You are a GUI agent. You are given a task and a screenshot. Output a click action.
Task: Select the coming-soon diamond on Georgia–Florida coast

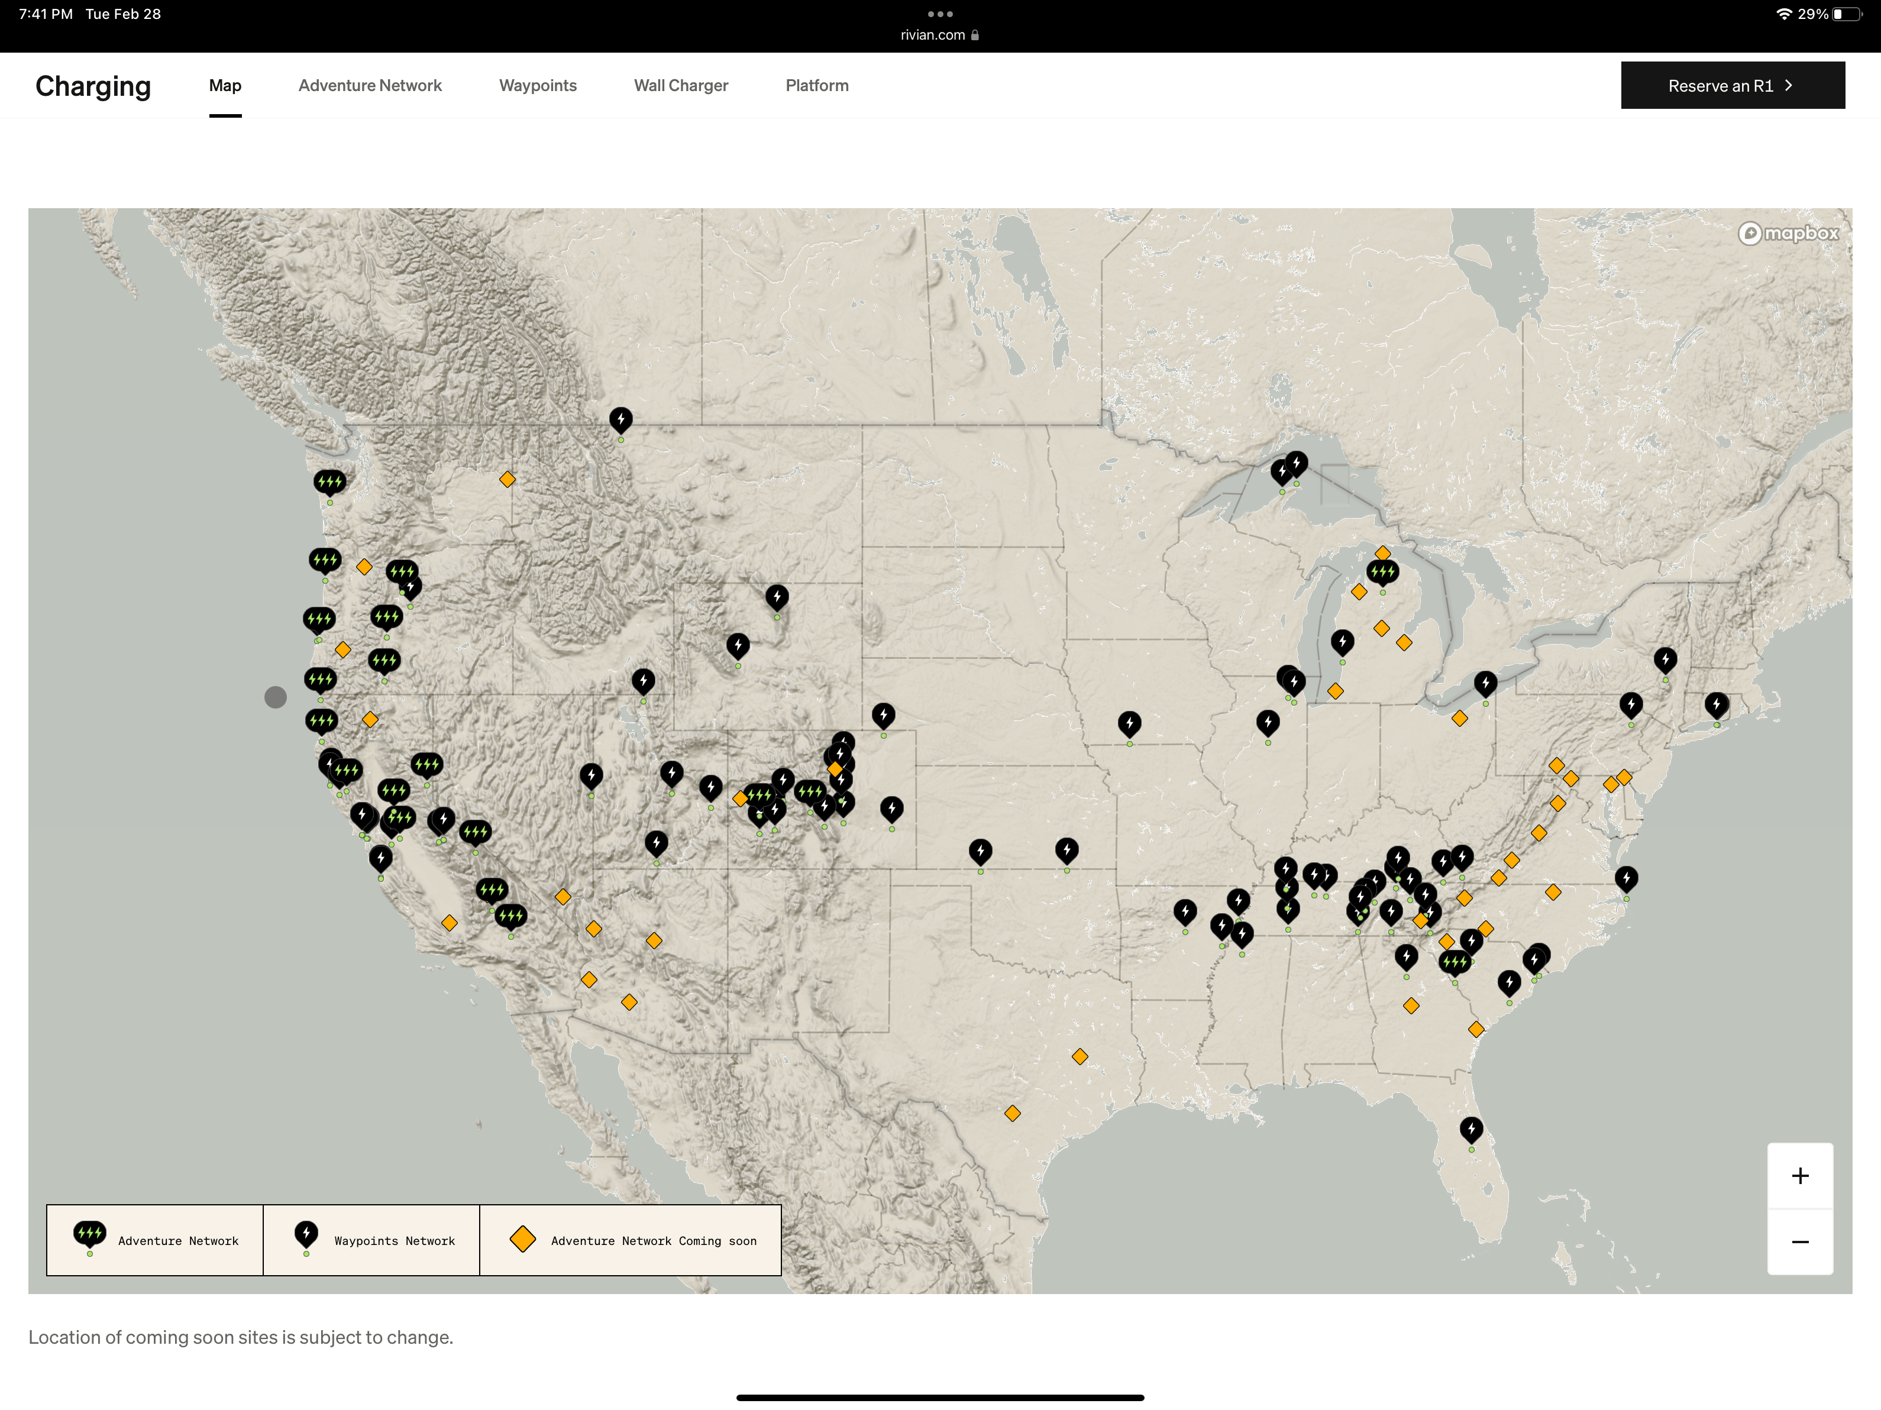[x=1476, y=1030]
